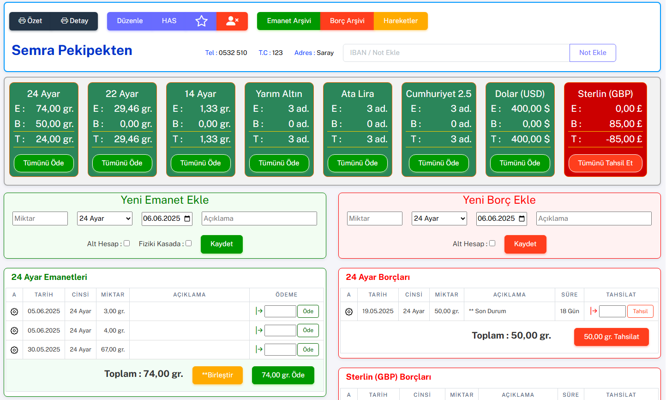
Task: Click Tümünü Öde on the Dolar (USD) card
Action: [520, 163]
